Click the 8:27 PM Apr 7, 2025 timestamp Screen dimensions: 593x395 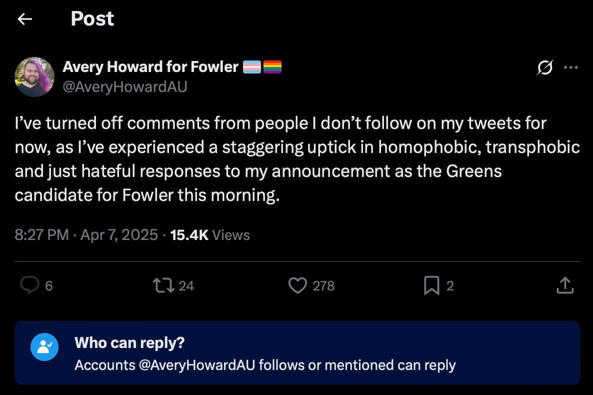pos(86,235)
